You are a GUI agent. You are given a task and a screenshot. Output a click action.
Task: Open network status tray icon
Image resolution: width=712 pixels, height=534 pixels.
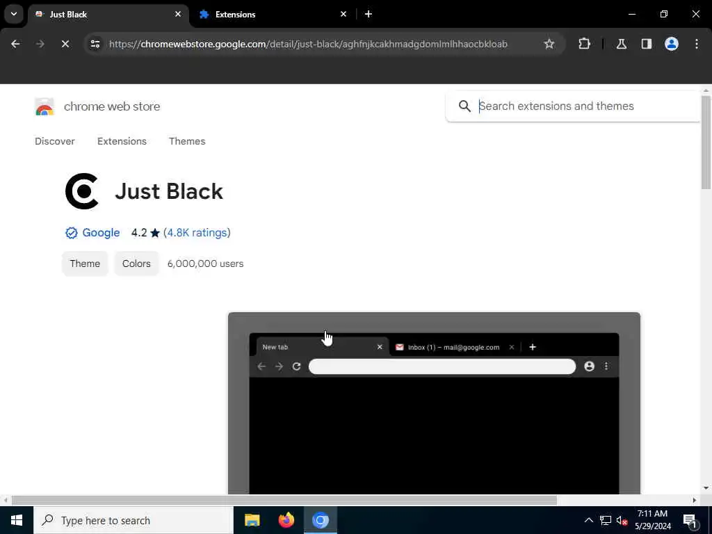click(606, 520)
